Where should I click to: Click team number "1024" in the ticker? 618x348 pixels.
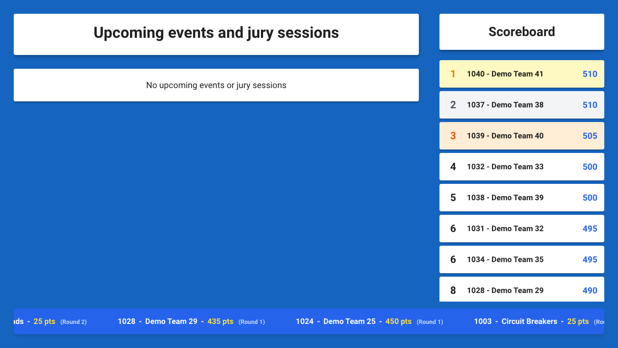305,321
